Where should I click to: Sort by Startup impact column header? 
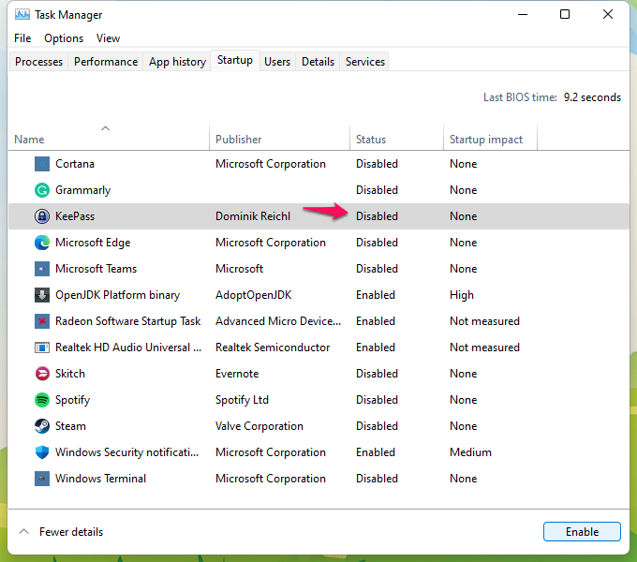486,140
